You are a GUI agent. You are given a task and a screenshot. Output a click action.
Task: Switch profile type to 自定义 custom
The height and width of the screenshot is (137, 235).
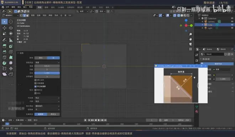tap(53, 114)
